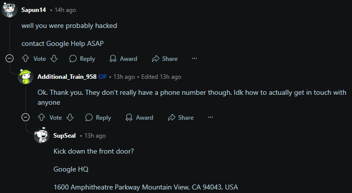
Task: Open more options on Sapun14's comment
Action: pyautogui.click(x=194, y=58)
